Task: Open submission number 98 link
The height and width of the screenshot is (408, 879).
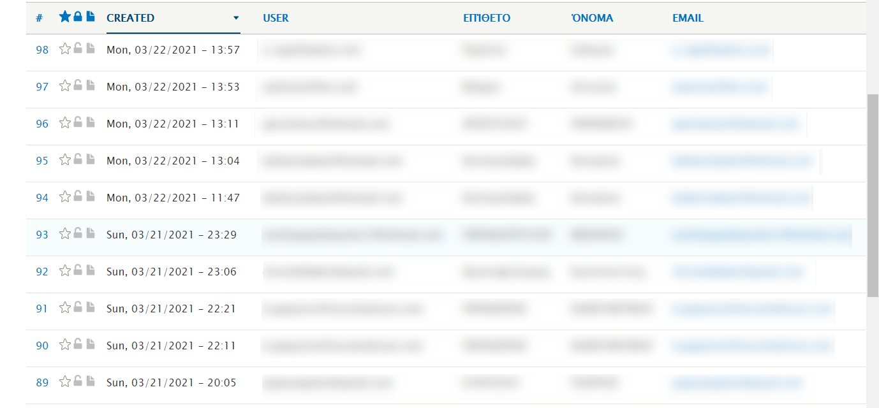Action: (x=42, y=50)
